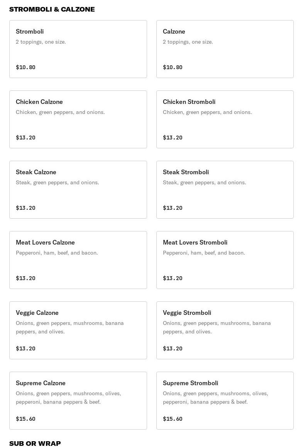Click the Stromboli $10.80 price

[x=25, y=67]
